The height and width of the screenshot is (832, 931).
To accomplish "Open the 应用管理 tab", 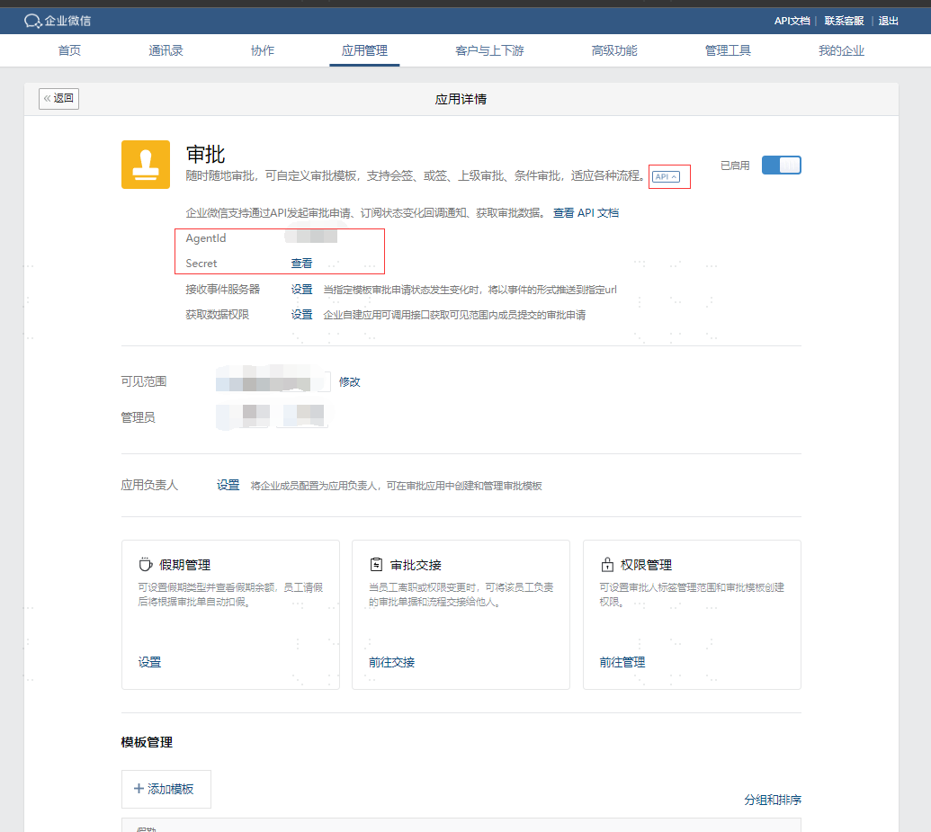I will click(x=364, y=50).
